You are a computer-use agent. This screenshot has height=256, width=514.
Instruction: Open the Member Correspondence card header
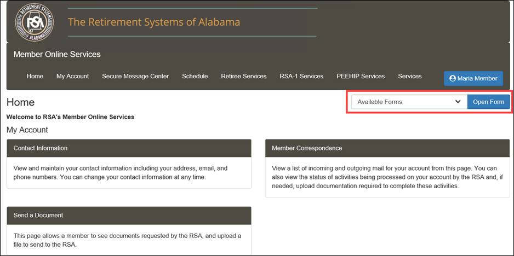387,148
